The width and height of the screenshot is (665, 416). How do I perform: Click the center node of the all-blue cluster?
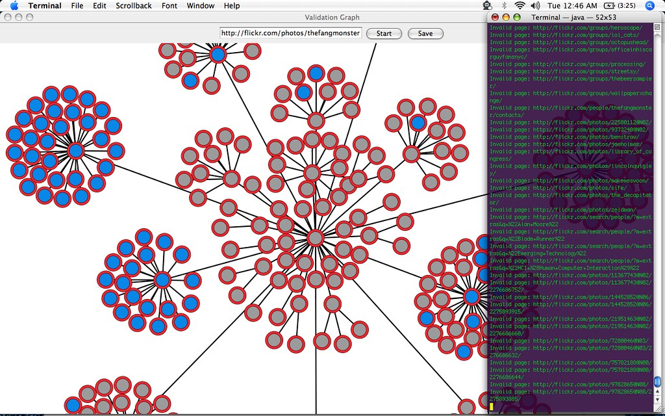coord(76,151)
